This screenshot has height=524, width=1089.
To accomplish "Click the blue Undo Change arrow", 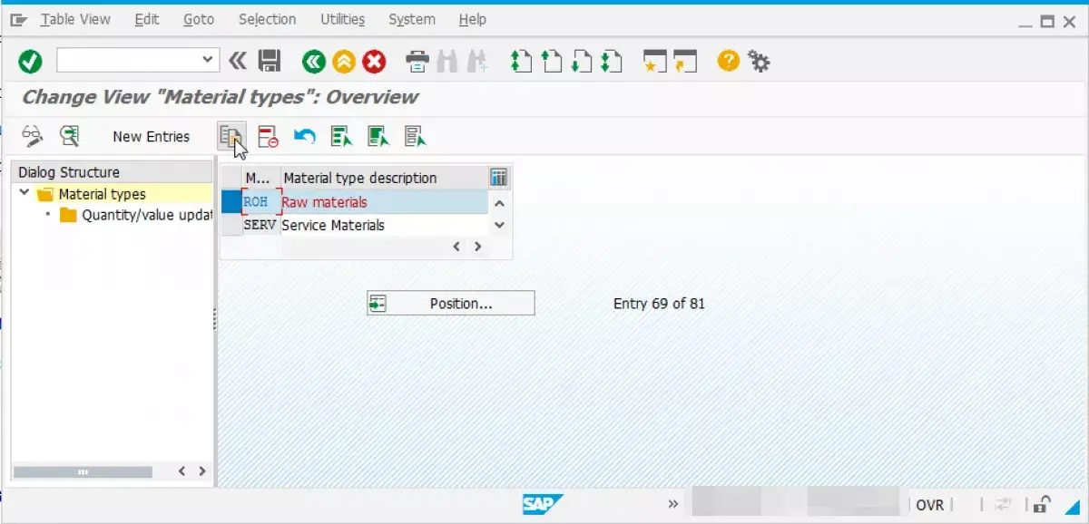I will 305,137.
